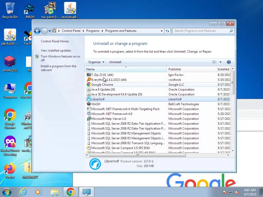Open the Windows Start orb

(7, 192)
